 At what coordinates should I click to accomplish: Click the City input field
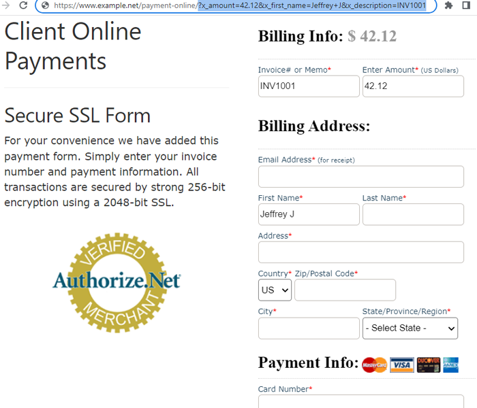click(x=309, y=328)
